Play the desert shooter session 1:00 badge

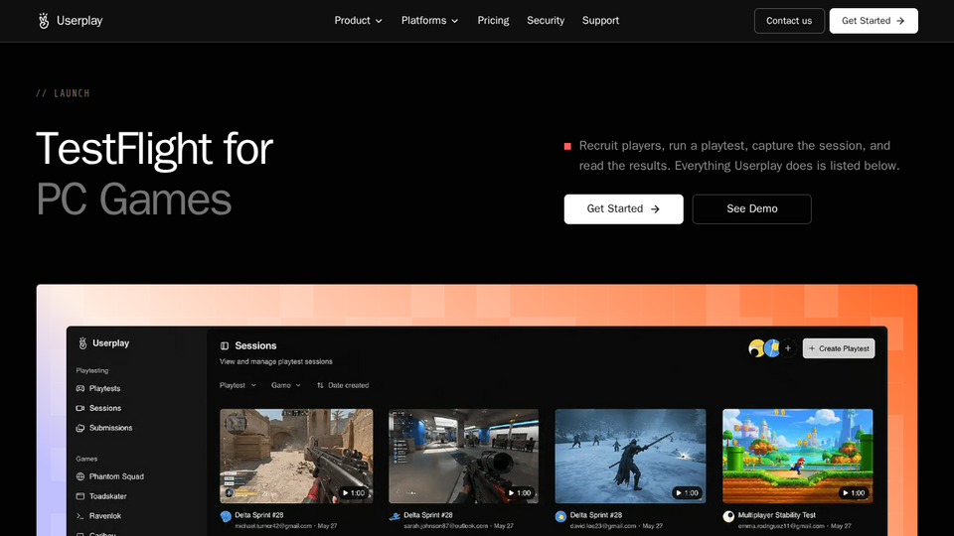point(353,493)
